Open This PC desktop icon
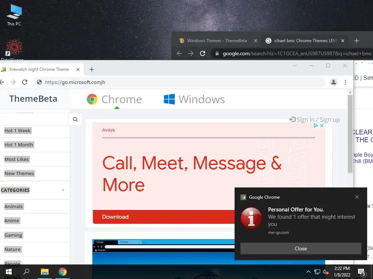The image size is (373, 279). tap(14, 15)
